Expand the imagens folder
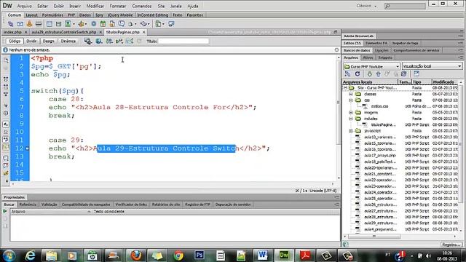 point(351,112)
